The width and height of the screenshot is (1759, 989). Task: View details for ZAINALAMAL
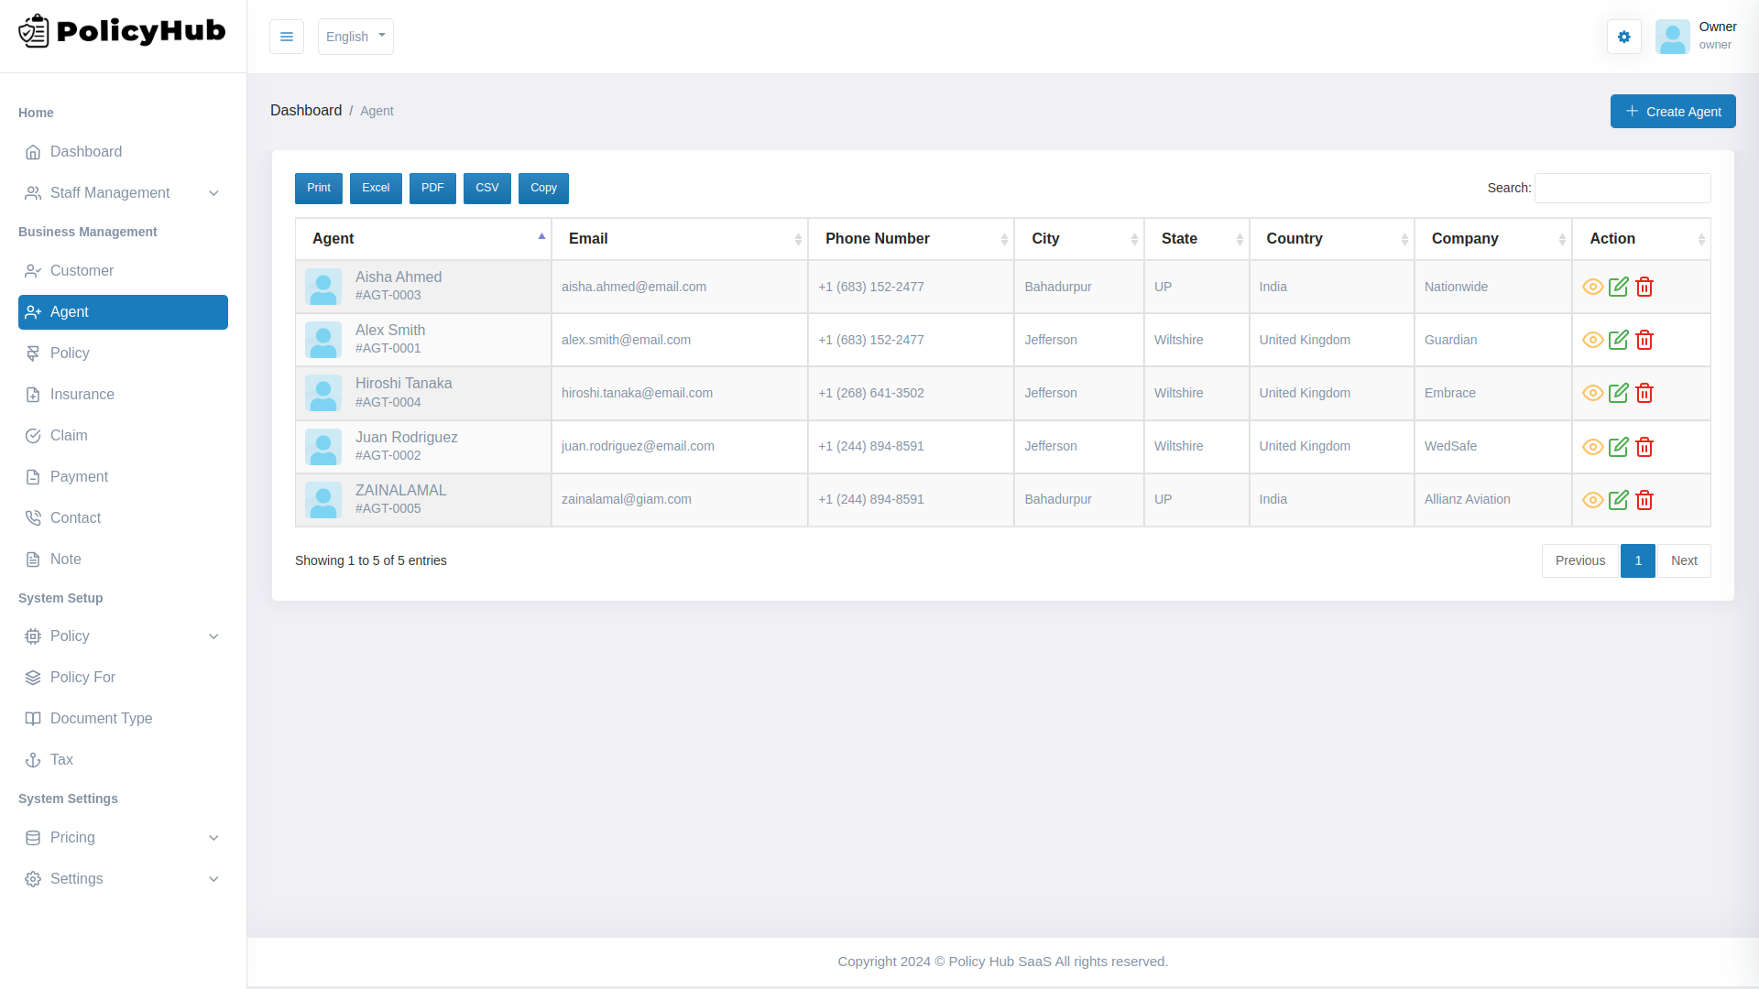pos(1590,500)
